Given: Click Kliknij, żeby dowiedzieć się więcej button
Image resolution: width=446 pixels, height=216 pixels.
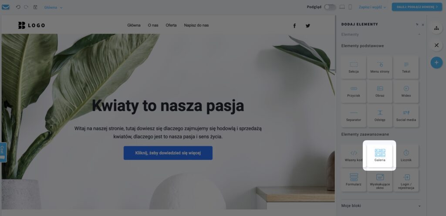Looking at the screenshot, I should coord(168,153).
